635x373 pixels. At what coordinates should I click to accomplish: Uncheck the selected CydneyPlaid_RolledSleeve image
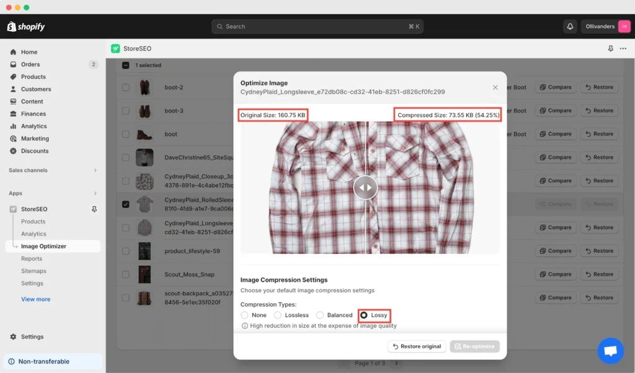(x=127, y=204)
